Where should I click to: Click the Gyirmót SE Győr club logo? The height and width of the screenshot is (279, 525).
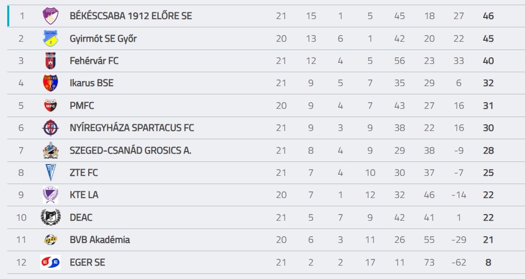coord(51,39)
